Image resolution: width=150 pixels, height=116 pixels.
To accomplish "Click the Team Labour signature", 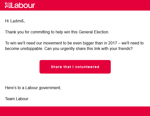I will [x=17, y=99].
